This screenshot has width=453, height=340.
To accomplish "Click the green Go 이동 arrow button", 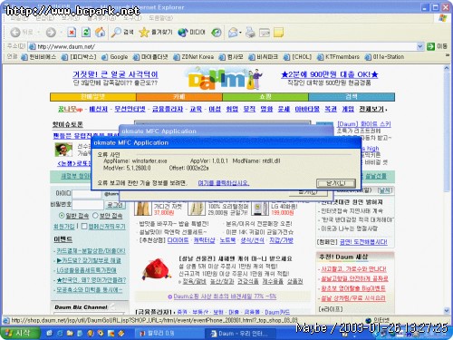I will (437, 46).
